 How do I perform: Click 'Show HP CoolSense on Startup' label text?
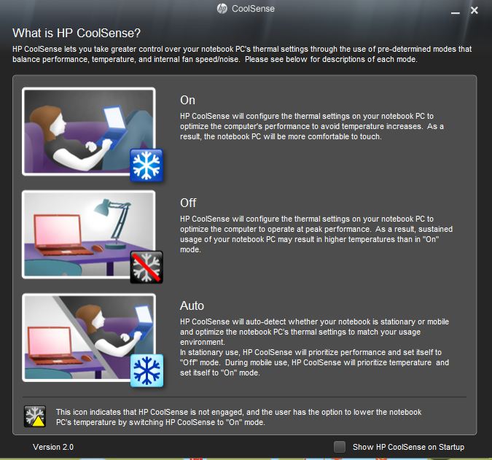coord(408,447)
